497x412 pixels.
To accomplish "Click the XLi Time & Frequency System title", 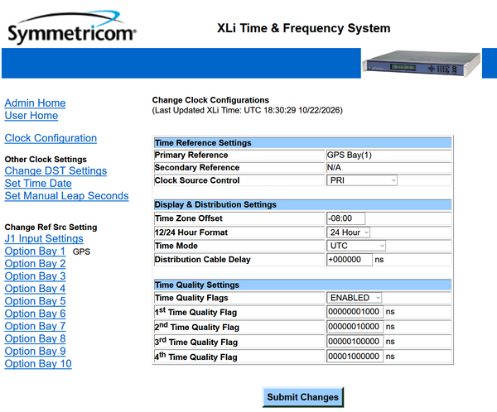I will [x=303, y=28].
